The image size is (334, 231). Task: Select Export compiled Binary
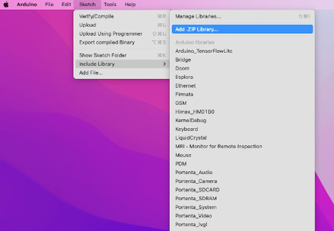[x=107, y=42]
